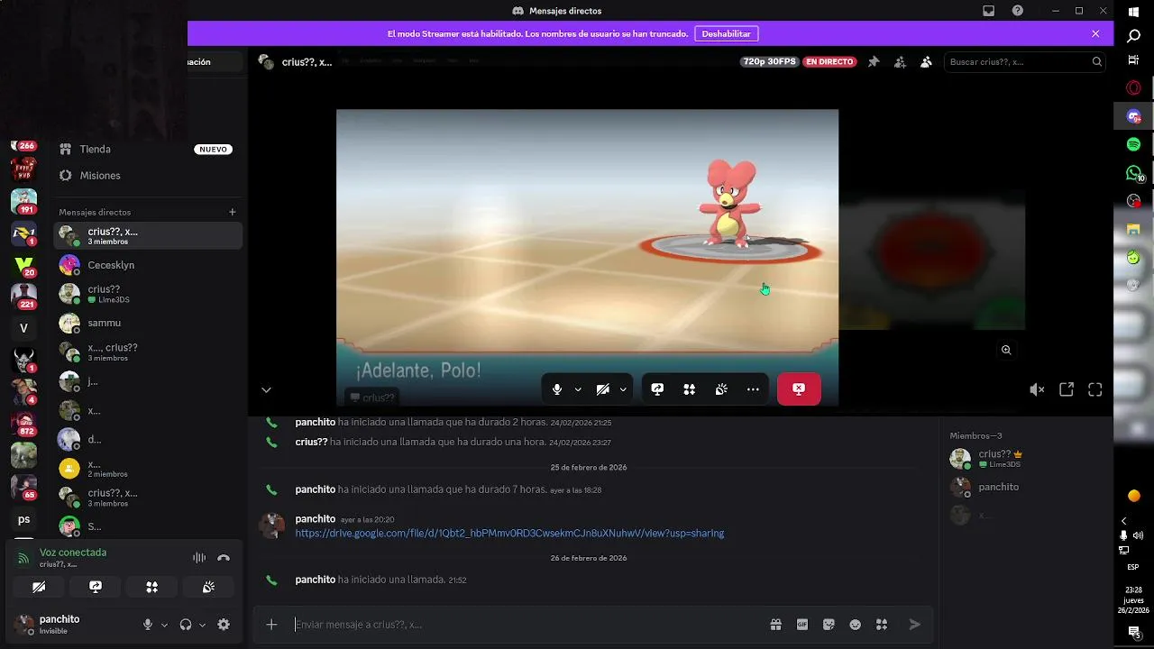Open the V server icon
This screenshot has height=649, width=1154.
tap(23, 328)
